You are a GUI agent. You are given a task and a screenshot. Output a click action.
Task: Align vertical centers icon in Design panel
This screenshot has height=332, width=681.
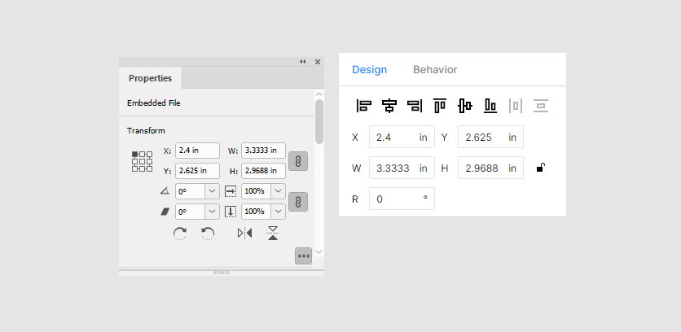coord(465,106)
